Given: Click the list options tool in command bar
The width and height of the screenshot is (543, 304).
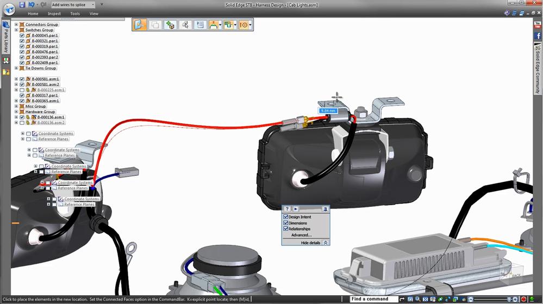Looking at the screenshot, I should pos(200,25).
